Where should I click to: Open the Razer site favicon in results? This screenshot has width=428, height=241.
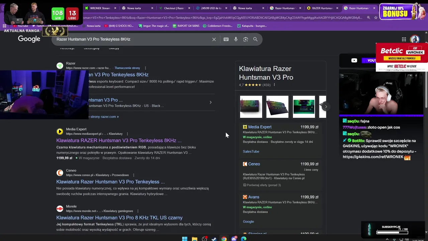[60, 66]
